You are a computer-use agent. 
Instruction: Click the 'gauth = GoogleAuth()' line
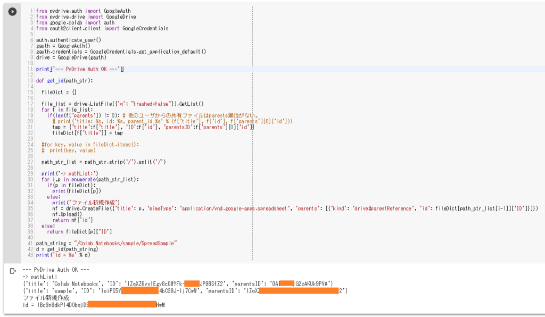coord(63,46)
